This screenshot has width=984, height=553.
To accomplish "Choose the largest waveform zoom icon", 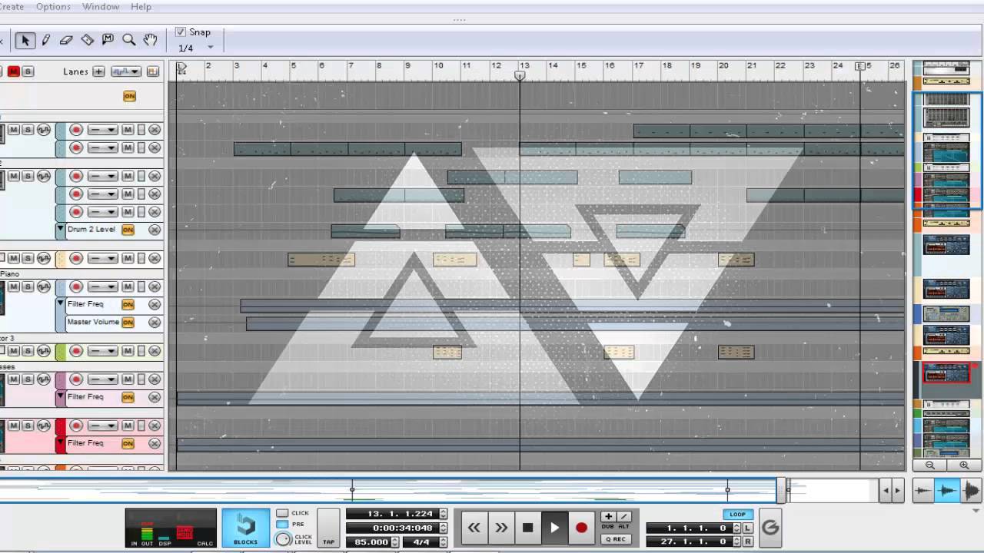I will click(970, 490).
